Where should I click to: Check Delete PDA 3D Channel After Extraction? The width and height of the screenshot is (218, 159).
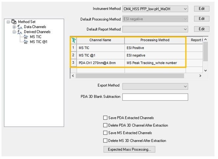pos(105,125)
